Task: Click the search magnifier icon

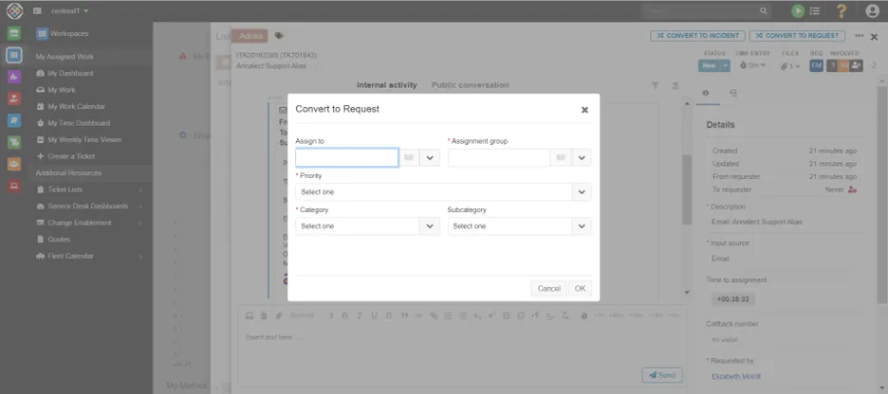Action: pyautogui.click(x=763, y=10)
